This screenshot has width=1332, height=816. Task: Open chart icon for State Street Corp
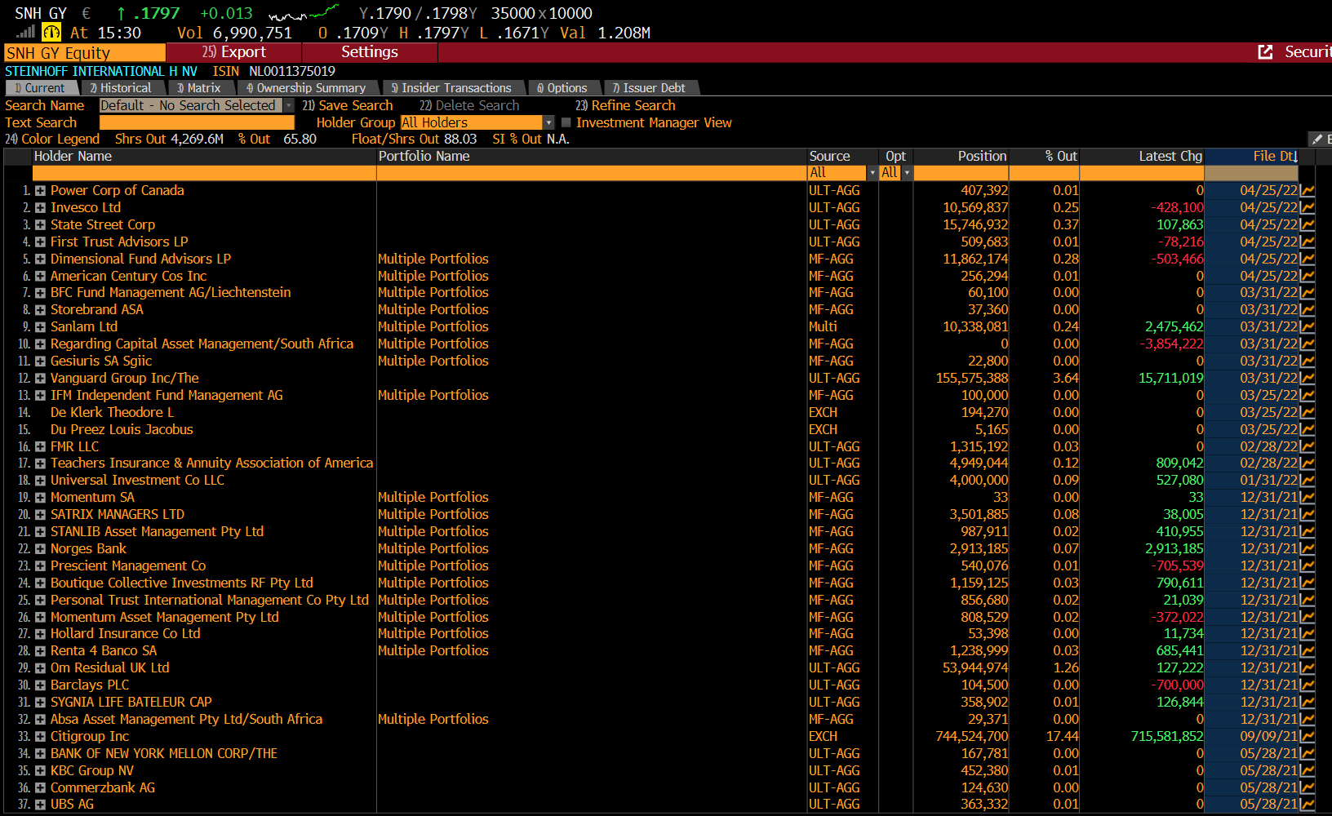pyautogui.click(x=1308, y=224)
